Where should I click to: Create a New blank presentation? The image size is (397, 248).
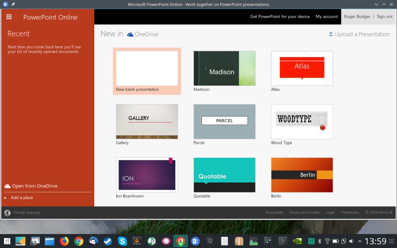tap(147, 68)
